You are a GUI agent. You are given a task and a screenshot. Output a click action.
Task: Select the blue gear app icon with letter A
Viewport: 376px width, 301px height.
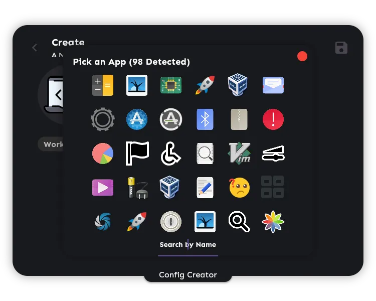pyautogui.click(x=137, y=119)
